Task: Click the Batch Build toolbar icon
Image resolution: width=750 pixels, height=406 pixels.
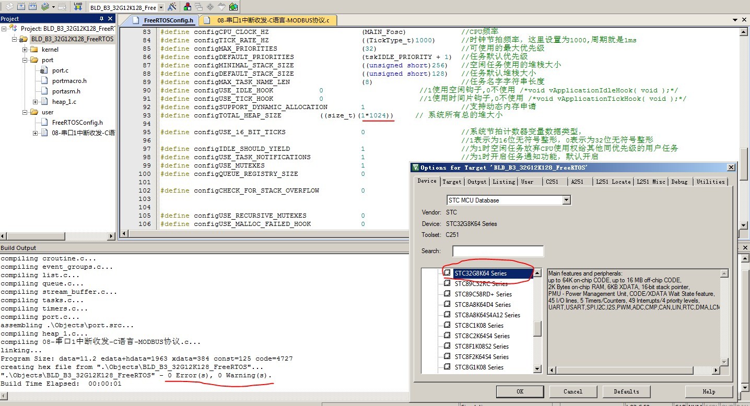Action: (45, 7)
